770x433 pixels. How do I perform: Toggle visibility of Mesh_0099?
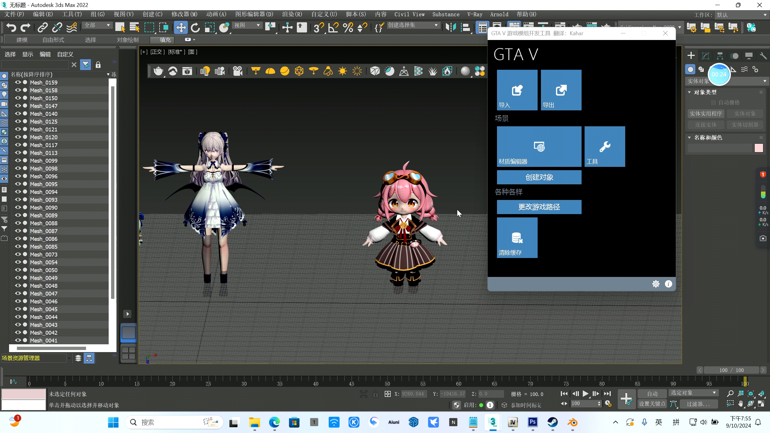[18, 160]
